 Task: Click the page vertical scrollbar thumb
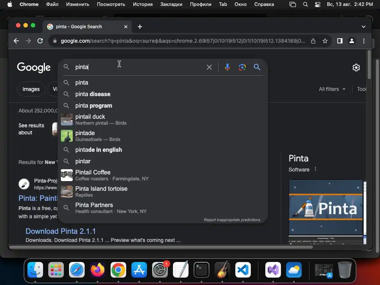pos(369,64)
